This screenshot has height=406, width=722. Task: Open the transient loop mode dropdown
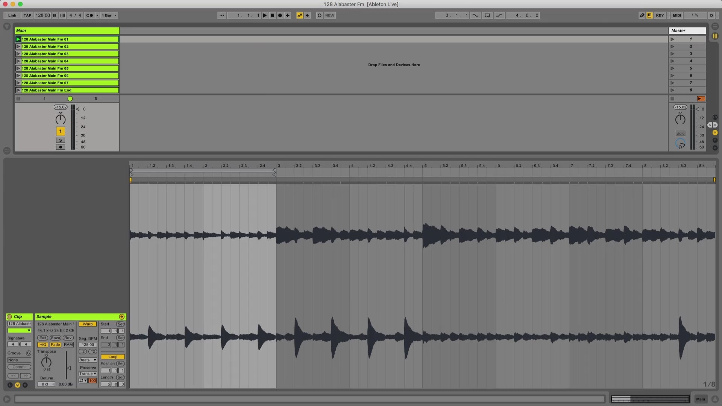[83, 381]
